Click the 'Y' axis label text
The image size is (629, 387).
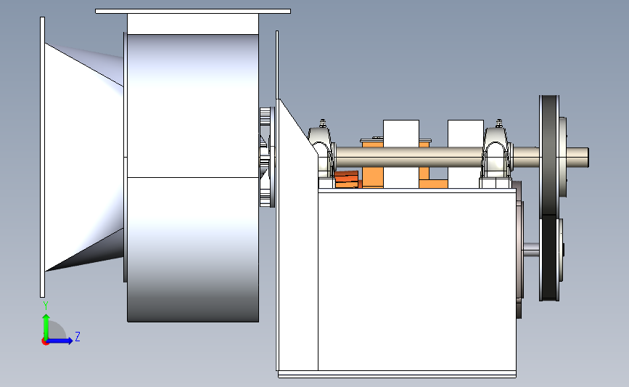coord(45,306)
